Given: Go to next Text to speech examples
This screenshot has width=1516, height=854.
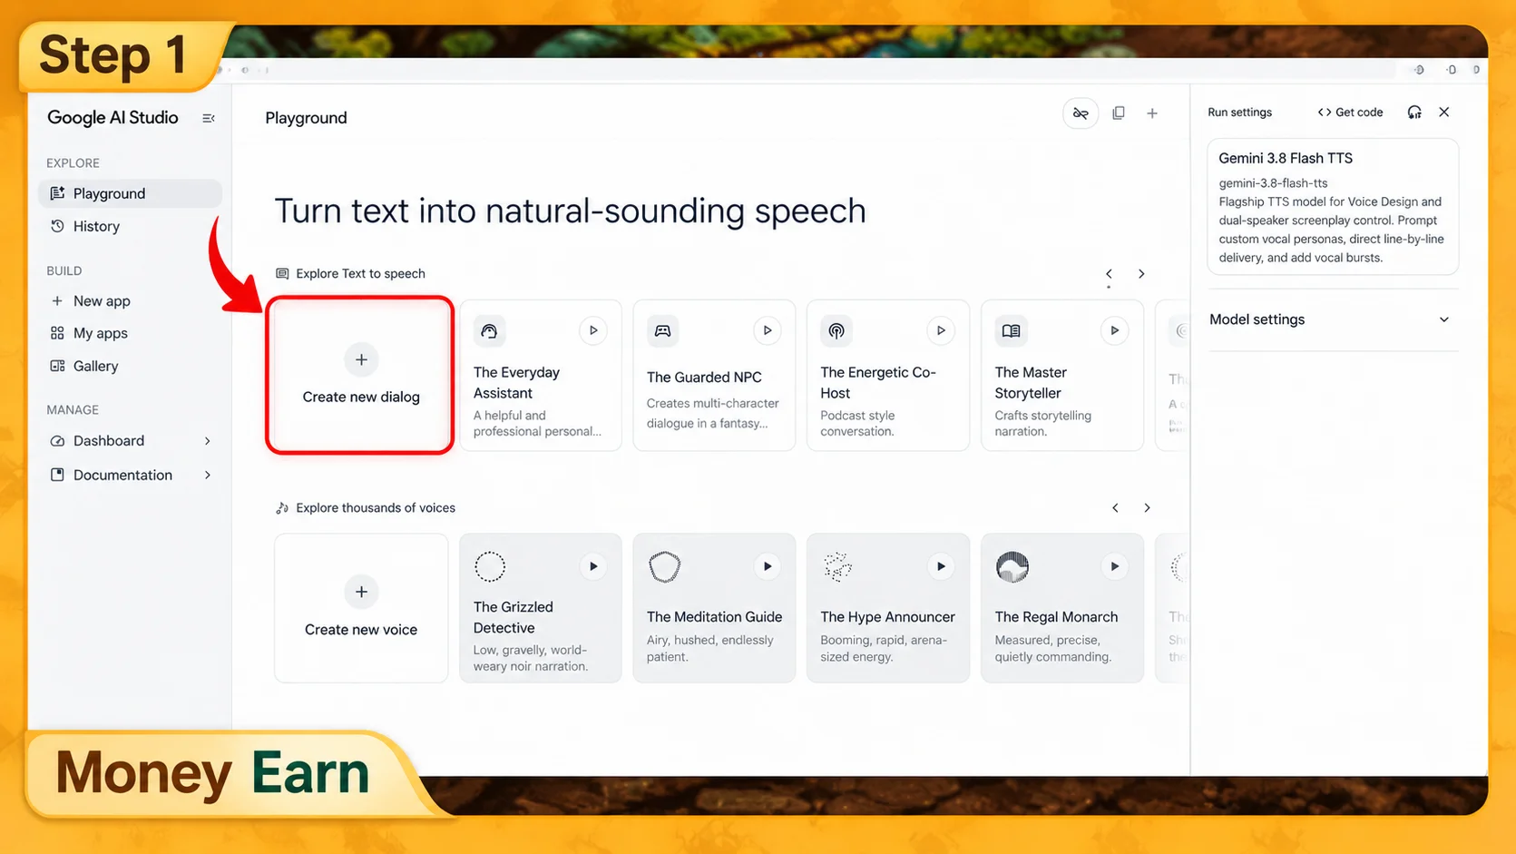Looking at the screenshot, I should click(x=1141, y=274).
